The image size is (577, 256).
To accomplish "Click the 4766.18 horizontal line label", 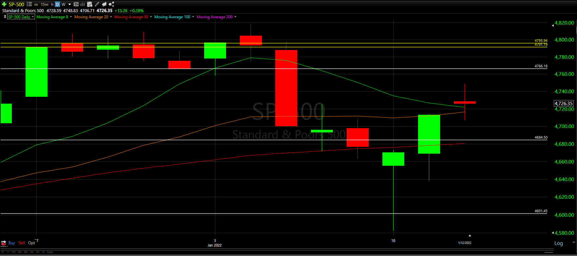I will tap(541, 66).
